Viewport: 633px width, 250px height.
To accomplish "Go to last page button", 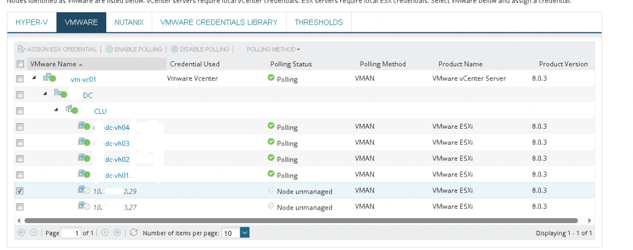I will (x=117, y=232).
